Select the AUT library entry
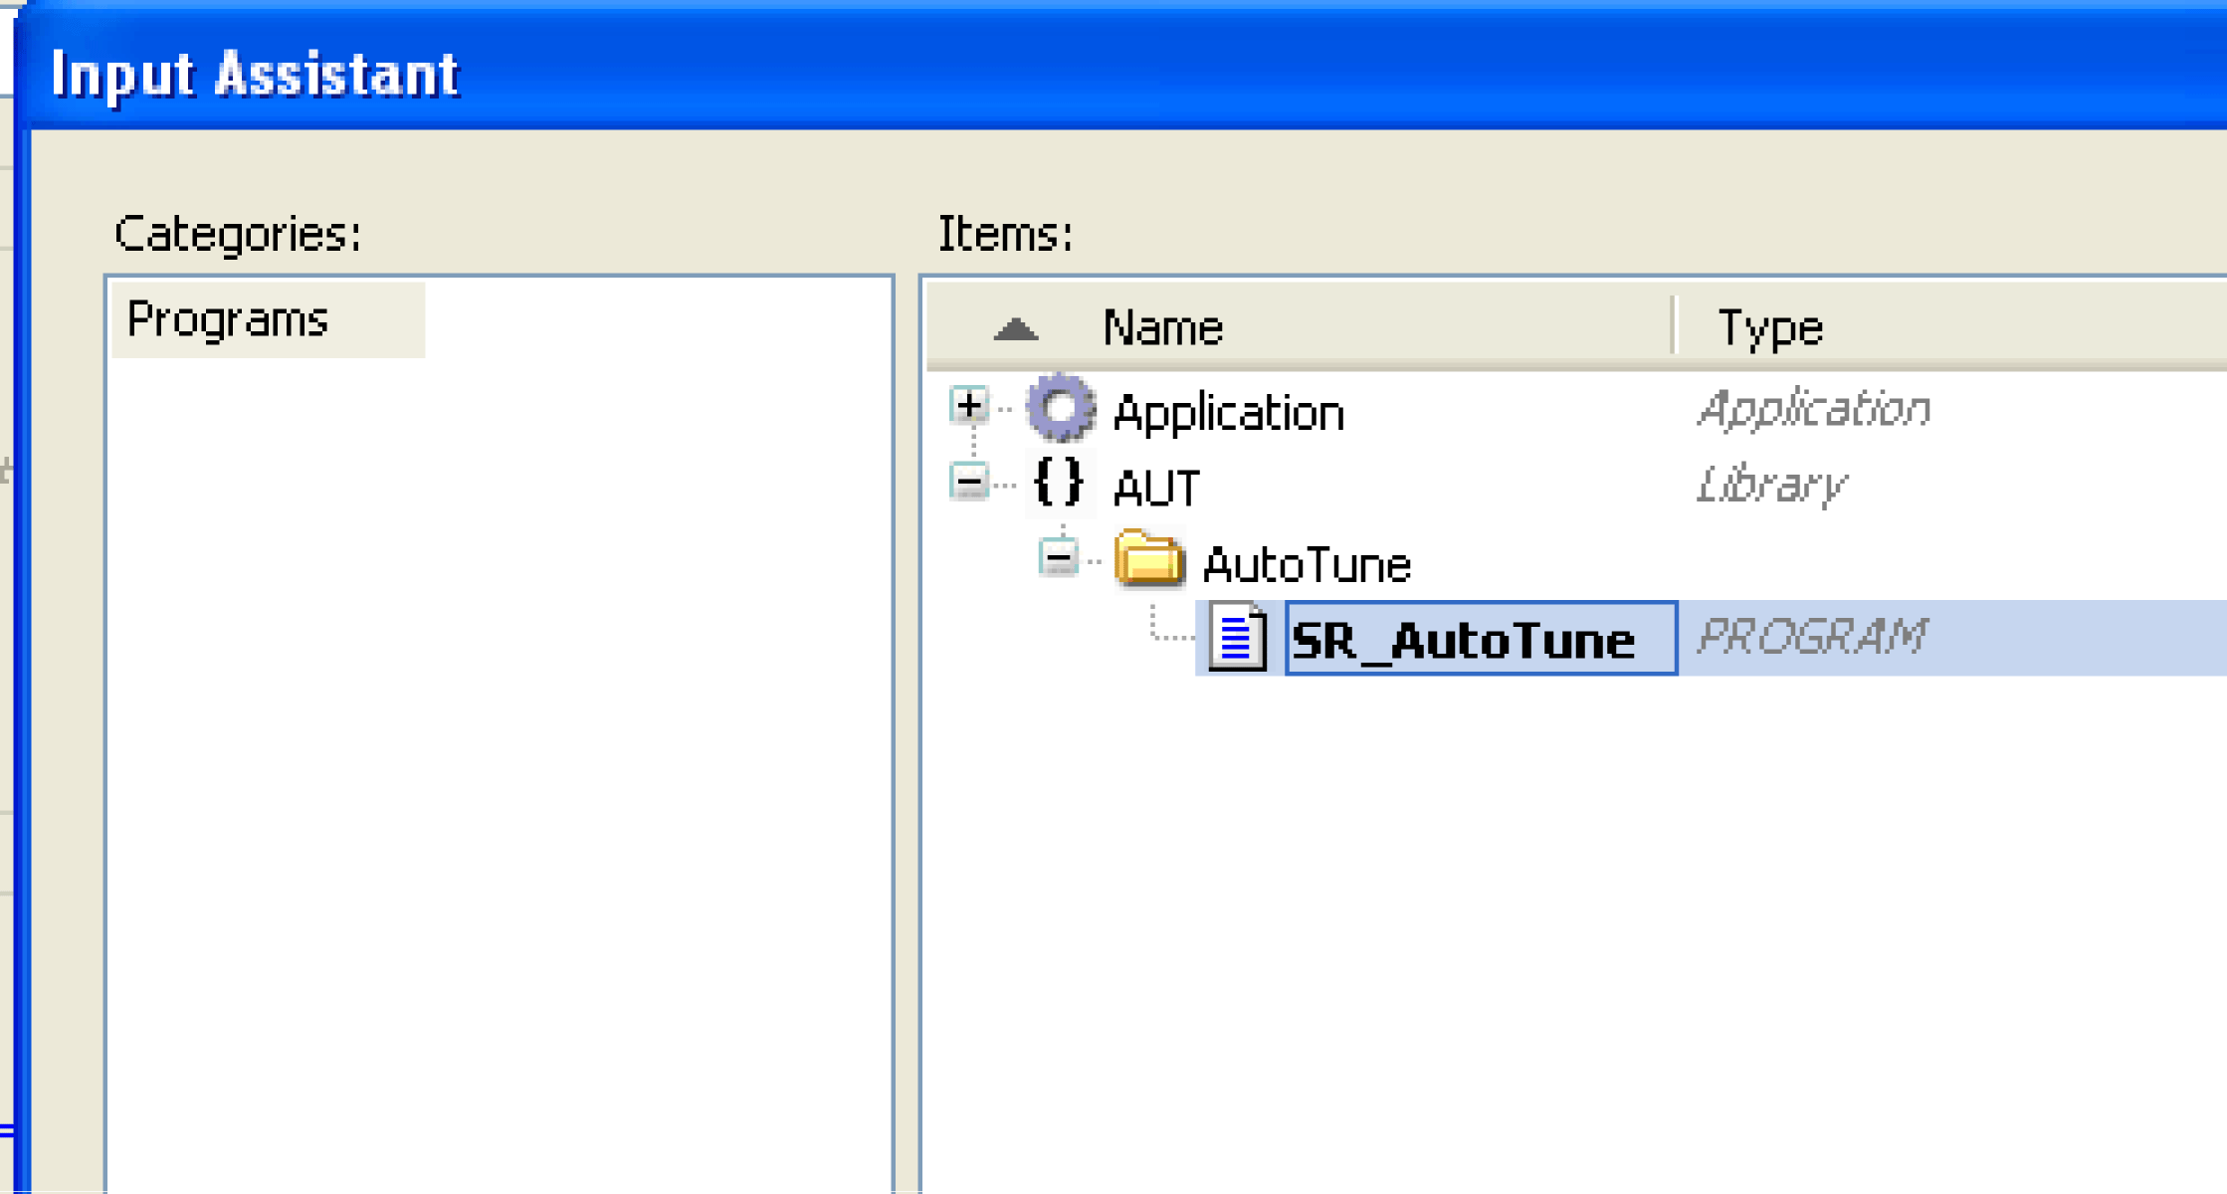The width and height of the screenshot is (2227, 1194). click(1156, 489)
